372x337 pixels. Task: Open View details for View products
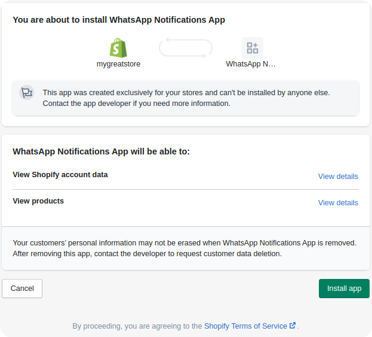pos(338,203)
